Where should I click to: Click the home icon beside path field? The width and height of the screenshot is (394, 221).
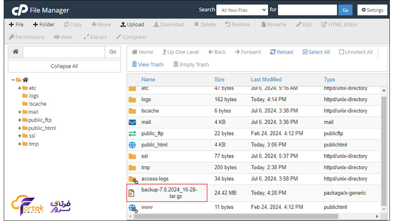15,52
